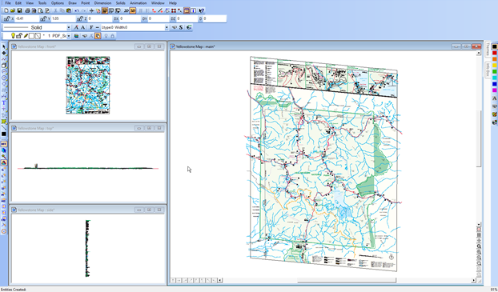Image resolution: width=498 pixels, height=292 pixels.
Task: Switch to 3D mode button
Action: pos(133,10)
